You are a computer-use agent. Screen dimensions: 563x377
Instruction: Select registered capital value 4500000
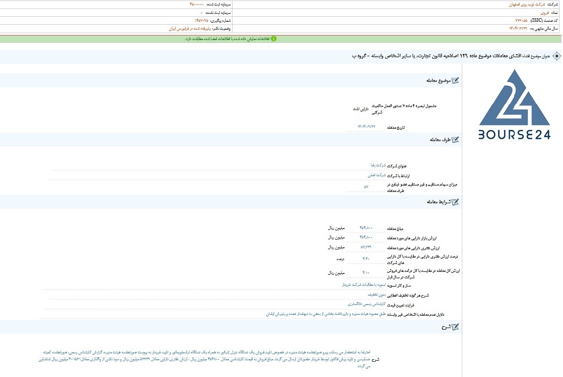coord(197,4)
